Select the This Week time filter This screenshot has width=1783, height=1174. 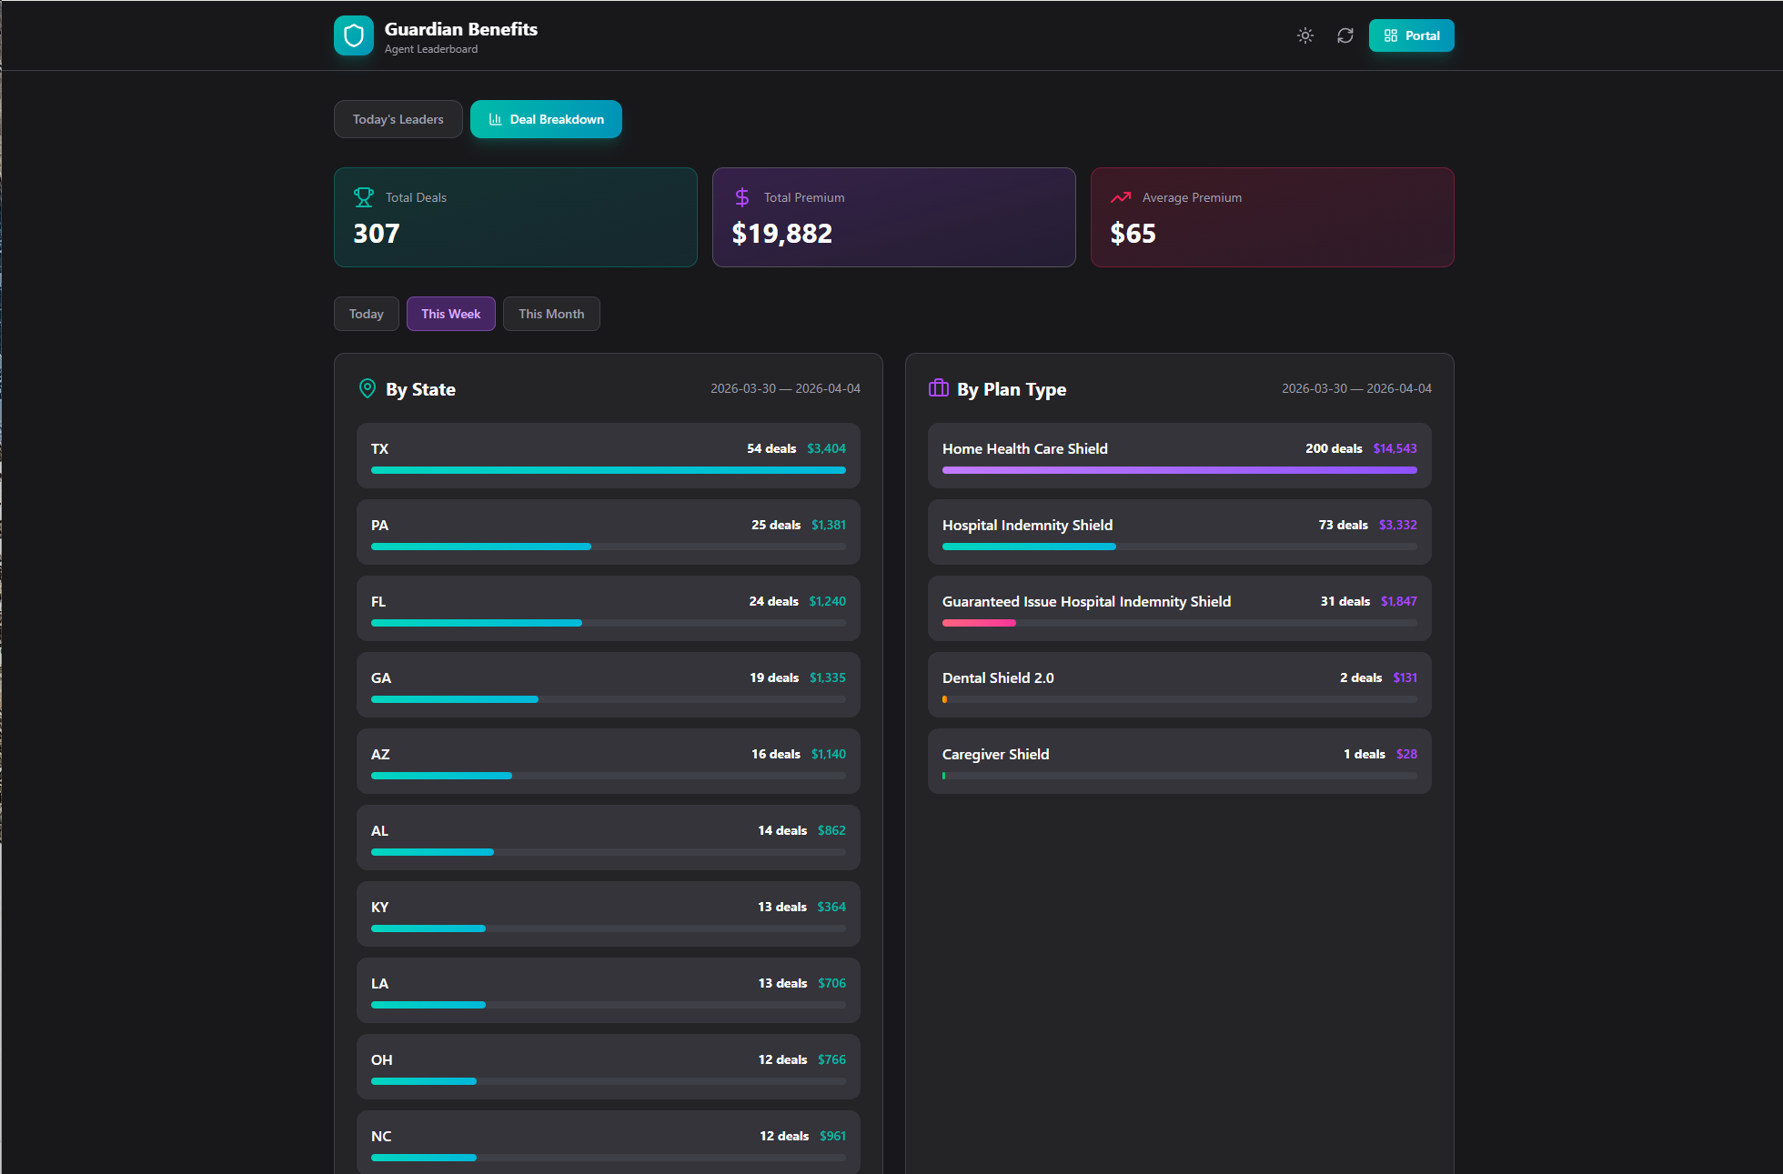(x=450, y=314)
